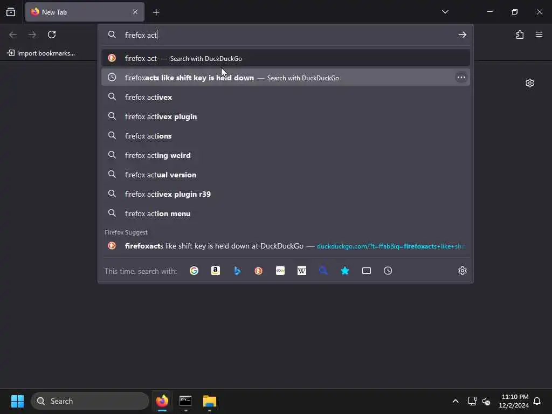Open the Firefox application menu

(539, 34)
